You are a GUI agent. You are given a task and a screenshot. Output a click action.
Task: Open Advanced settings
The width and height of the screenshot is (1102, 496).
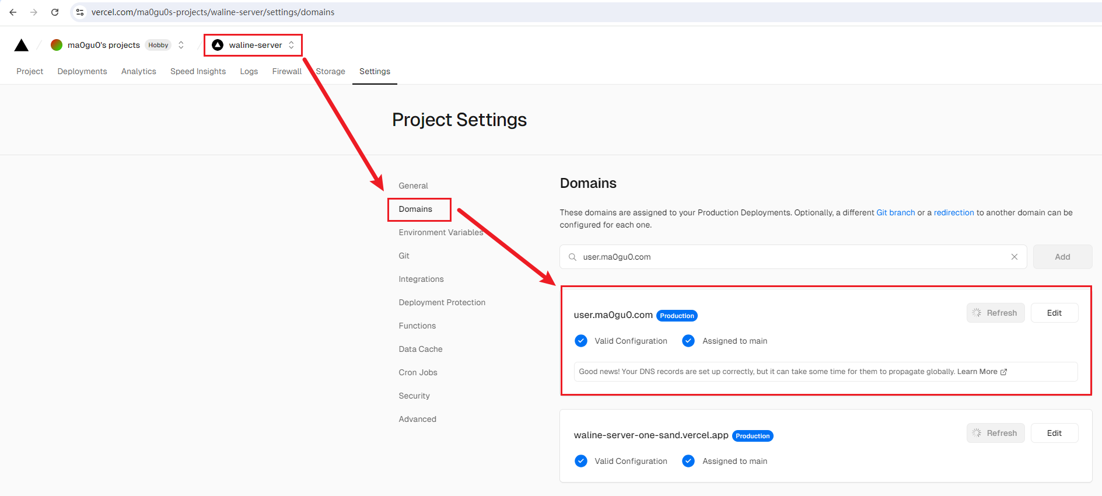click(x=417, y=419)
